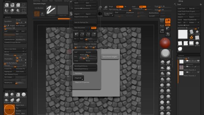Toggle visibility eye of first subtool

click(198, 61)
